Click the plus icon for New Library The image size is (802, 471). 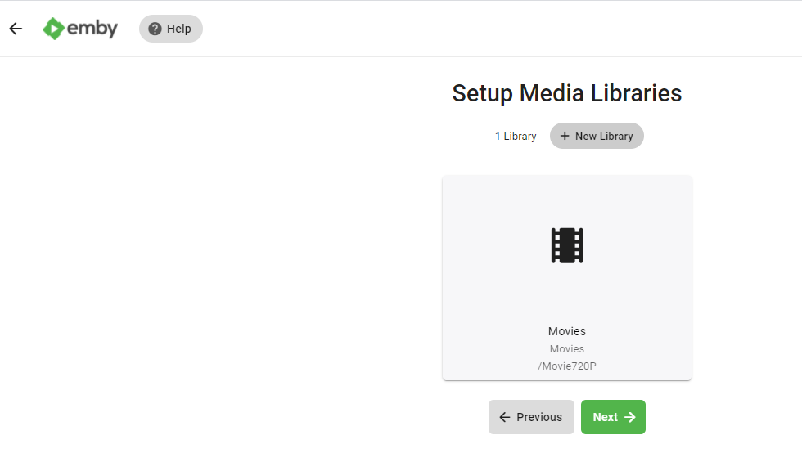[x=565, y=136]
